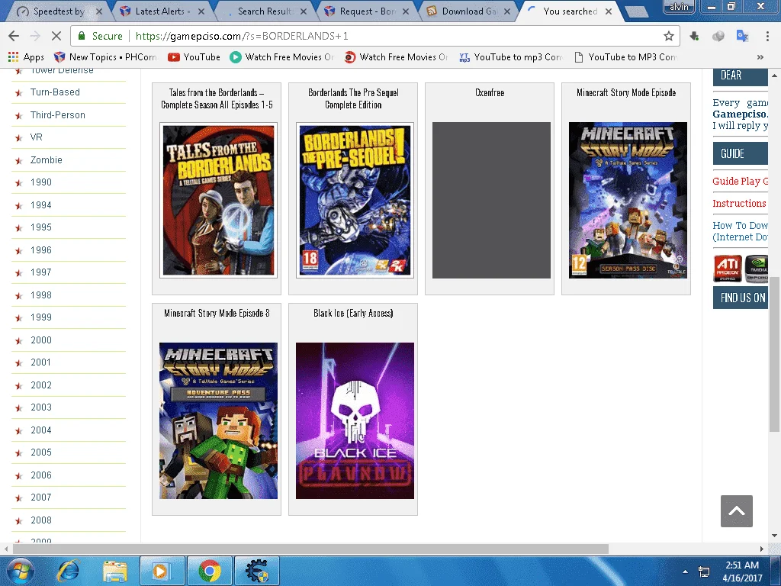781x586 pixels.
Task: Filter by year 1990
Action: click(x=41, y=182)
